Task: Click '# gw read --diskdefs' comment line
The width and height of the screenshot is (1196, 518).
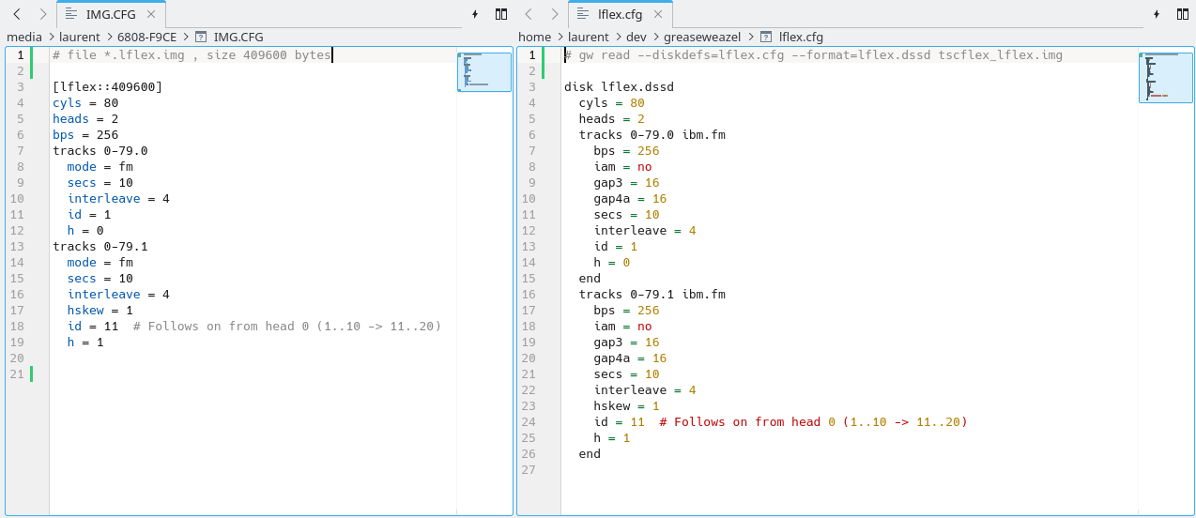Action: pos(813,55)
